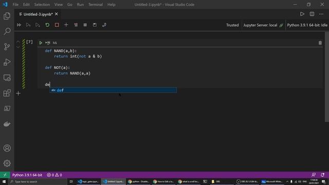Select Python 3.9.1 64-bit kernel picker
The image size is (329, 185).
pyautogui.click(x=307, y=25)
